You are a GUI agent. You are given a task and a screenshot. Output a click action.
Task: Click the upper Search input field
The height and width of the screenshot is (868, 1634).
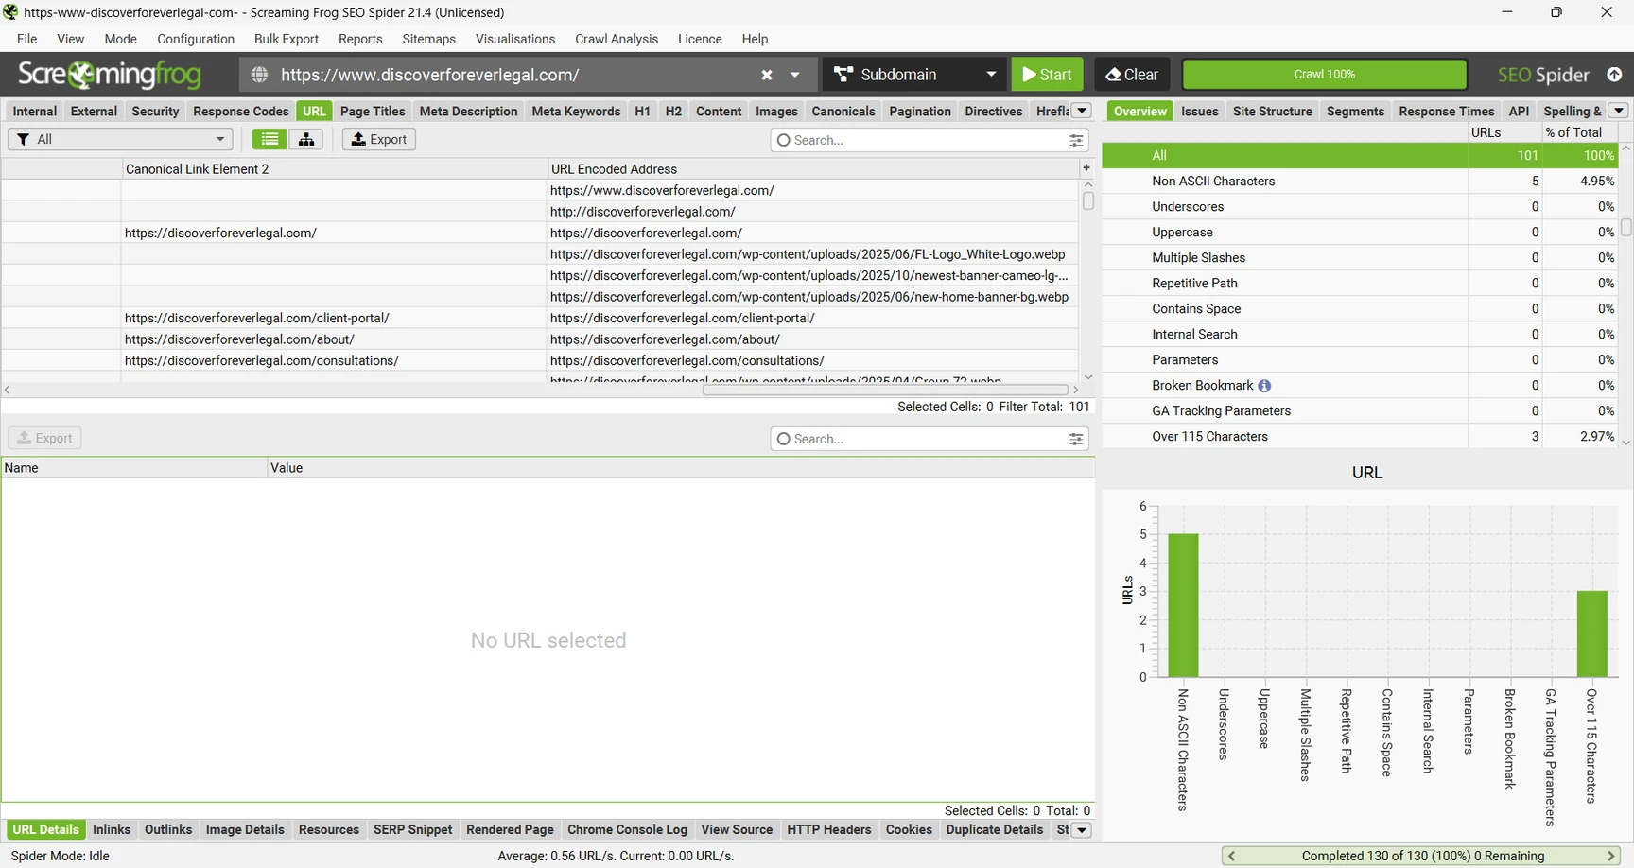[929, 140]
